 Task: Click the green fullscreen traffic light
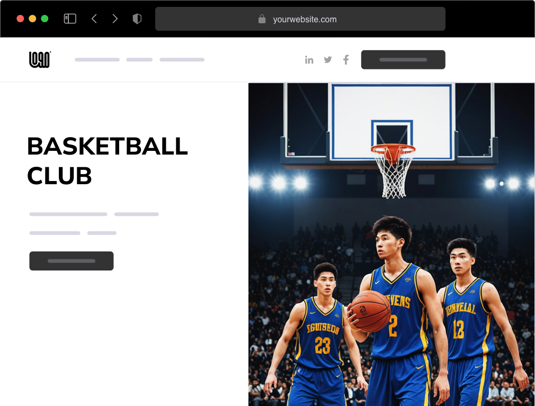click(x=45, y=17)
